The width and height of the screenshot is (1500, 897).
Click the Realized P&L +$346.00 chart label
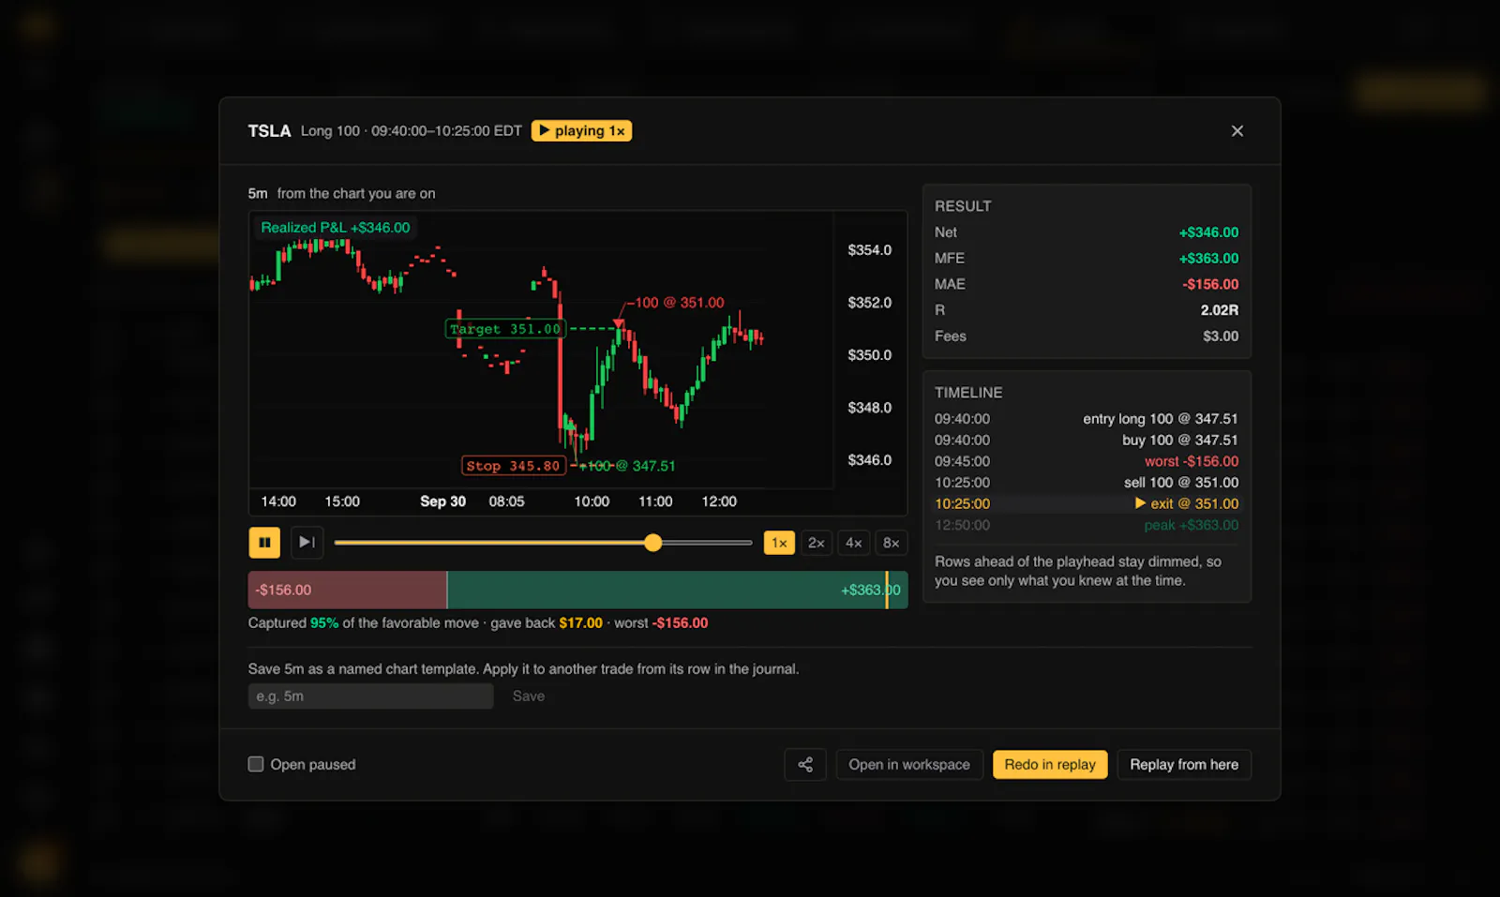pyautogui.click(x=336, y=228)
